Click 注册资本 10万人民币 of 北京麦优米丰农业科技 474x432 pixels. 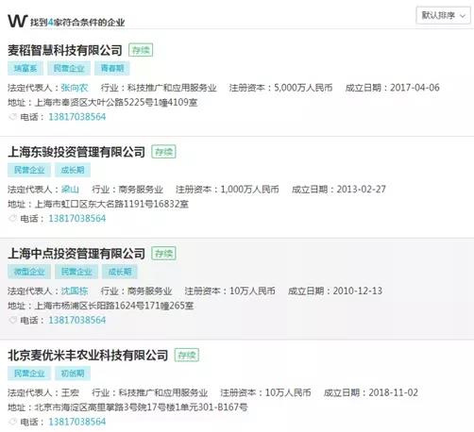point(265,392)
